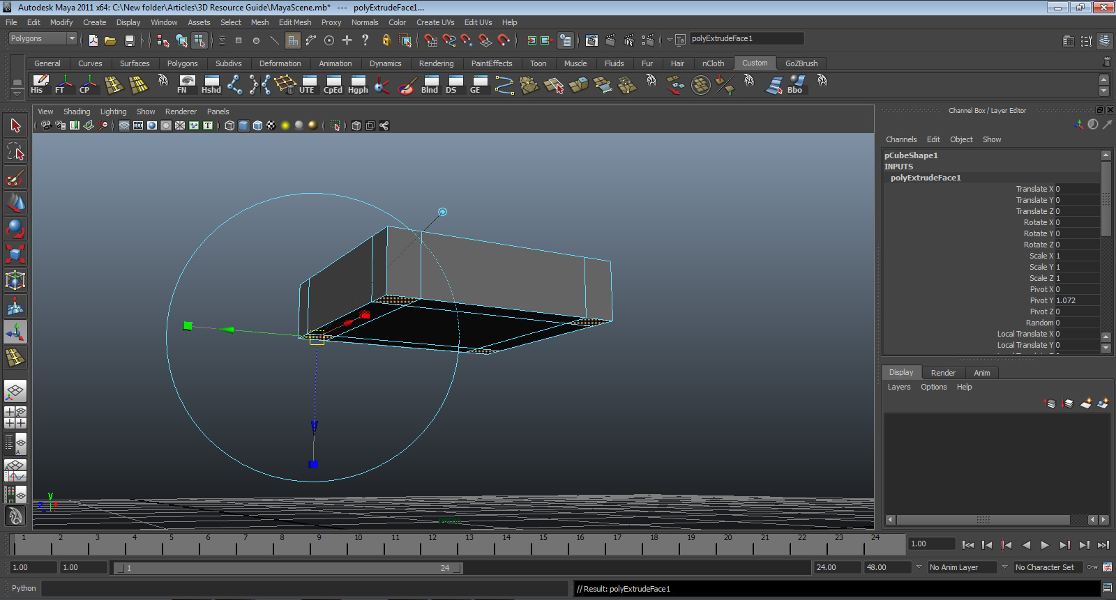The height and width of the screenshot is (600, 1116).
Task: Toggle the auto keyframe key button
Action: tap(1092, 567)
